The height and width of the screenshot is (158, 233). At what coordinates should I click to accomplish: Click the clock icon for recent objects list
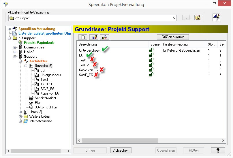14,33
